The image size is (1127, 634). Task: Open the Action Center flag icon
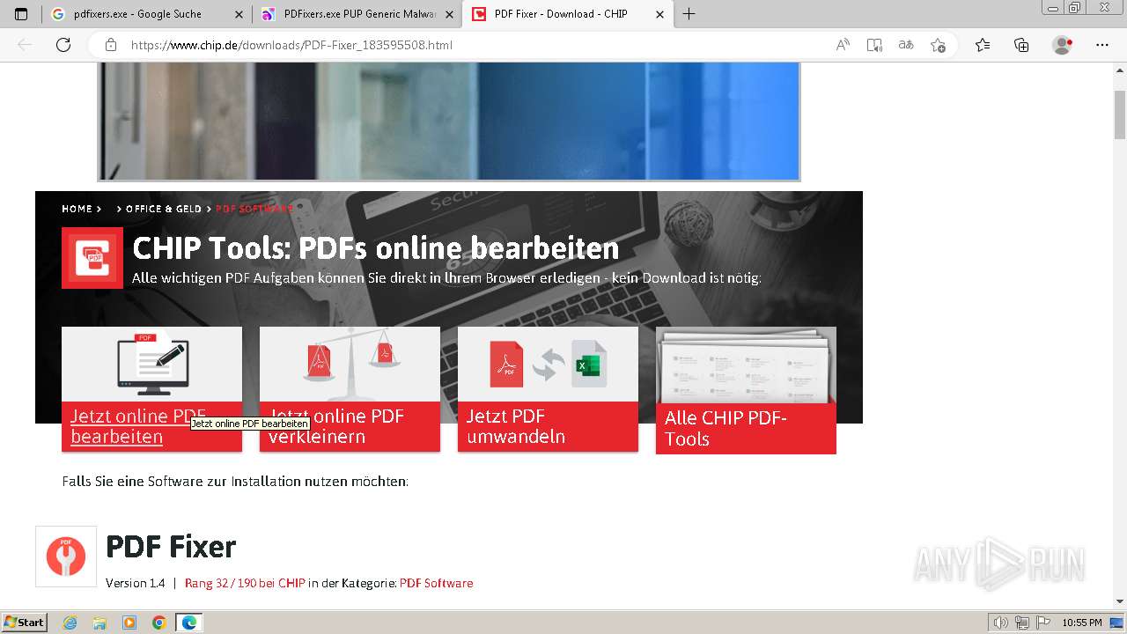pos(1042,623)
